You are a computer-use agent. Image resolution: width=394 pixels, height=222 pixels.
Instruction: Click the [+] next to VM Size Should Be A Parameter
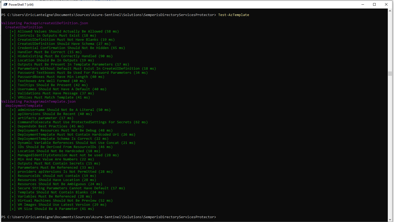tap(12, 209)
